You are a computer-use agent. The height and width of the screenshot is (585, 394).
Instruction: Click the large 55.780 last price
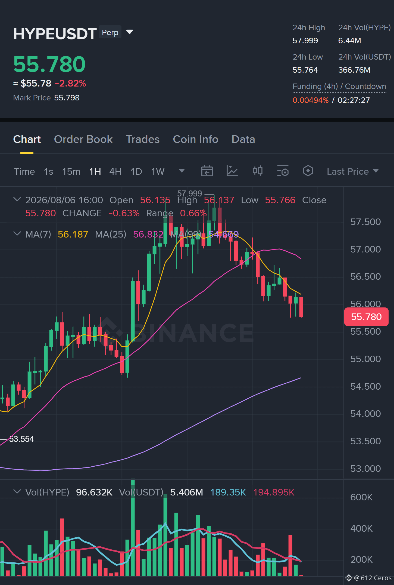[x=49, y=64]
